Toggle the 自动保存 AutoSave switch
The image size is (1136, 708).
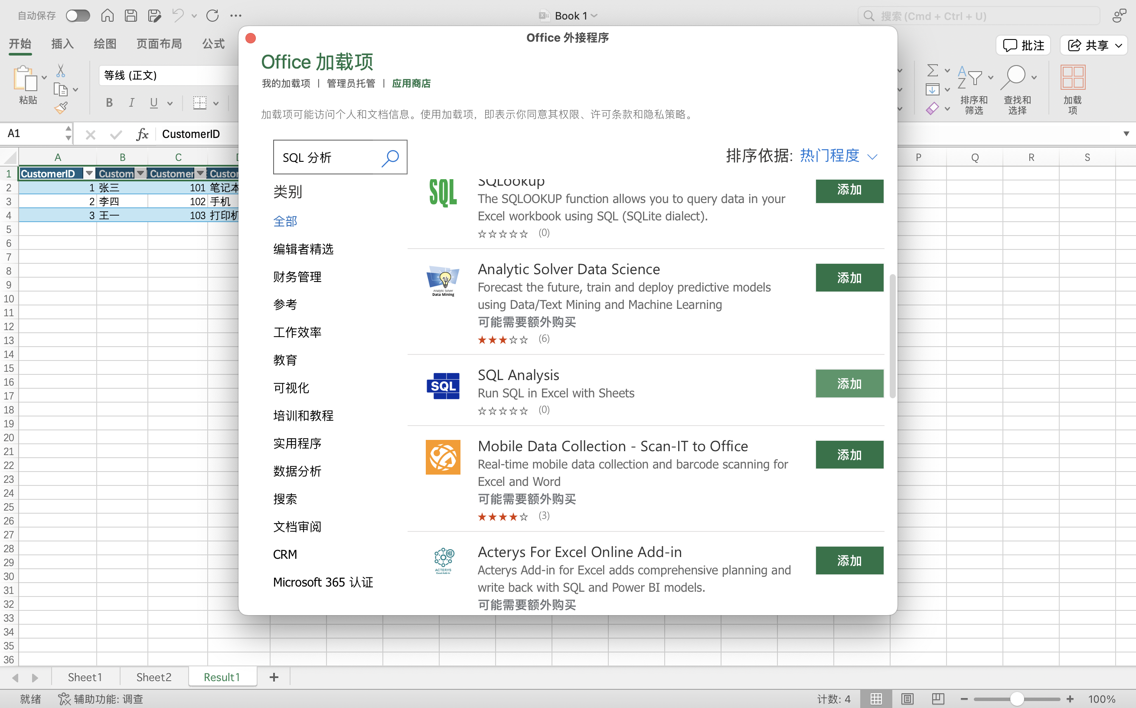coord(78,16)
